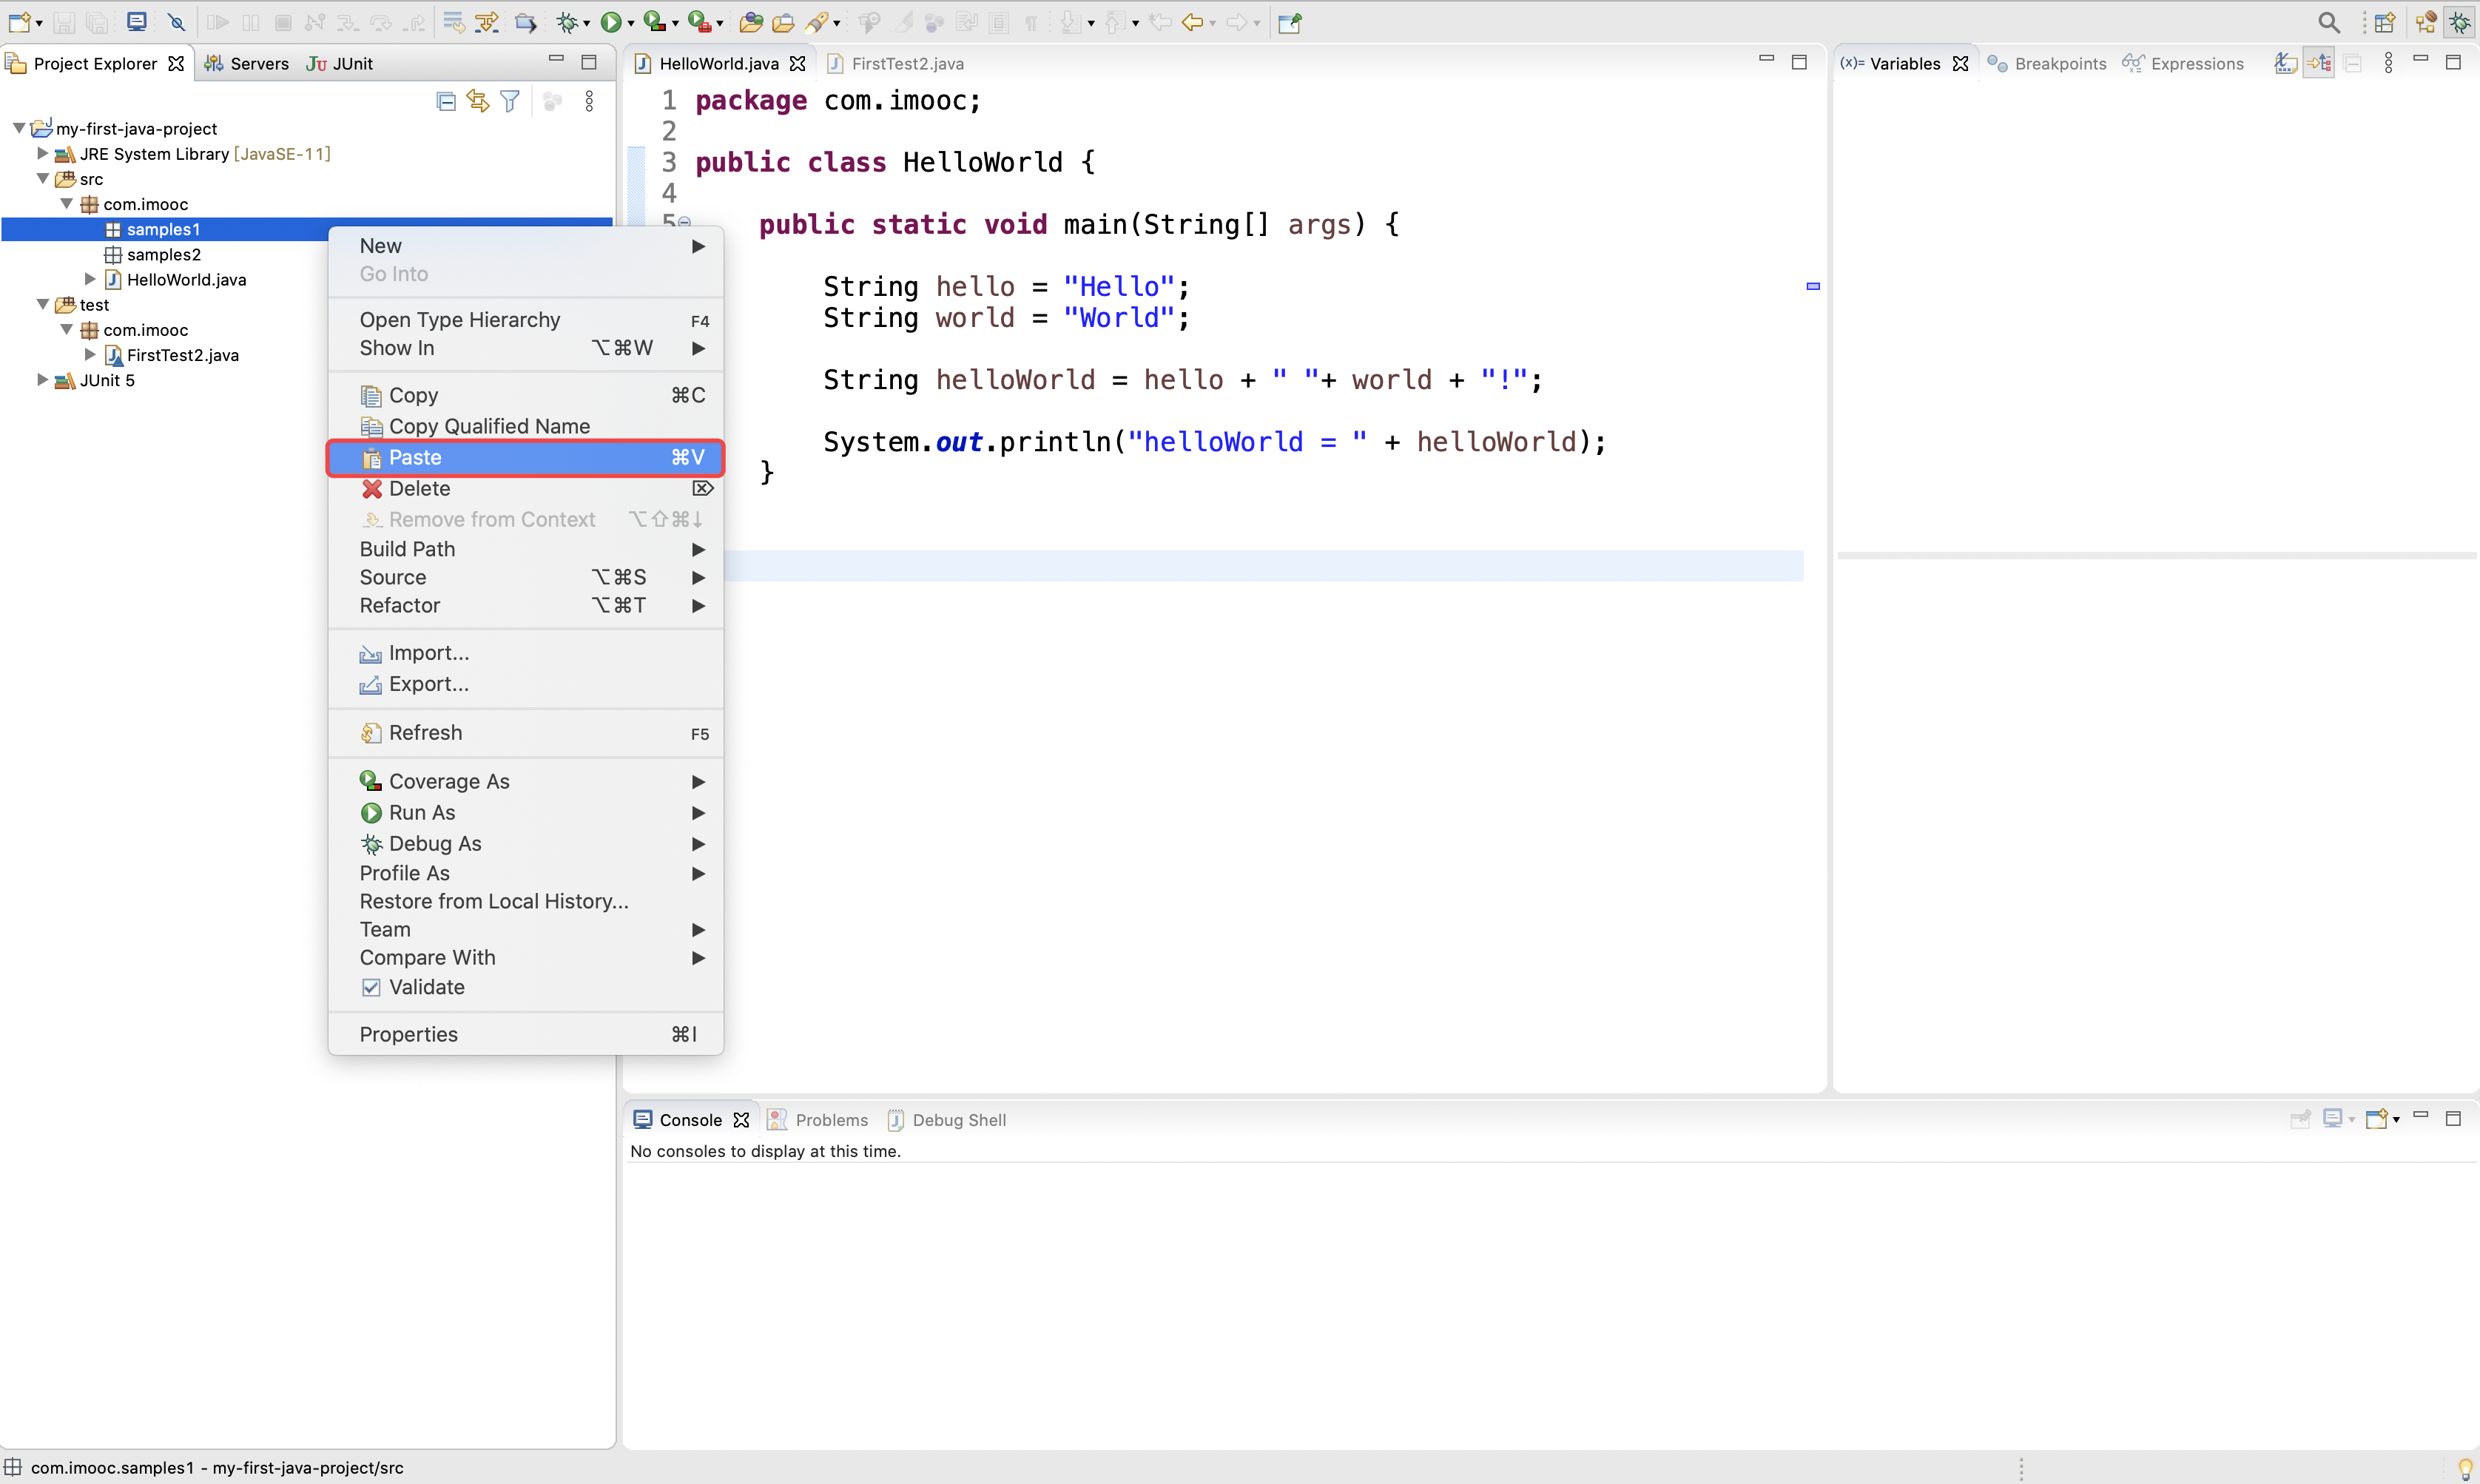Collapse the src folder node

coord(42,178)
